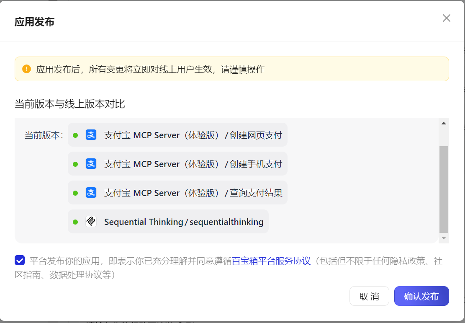The width and height of the screenshot is (465, 323).
Task: Click the version list scrollbar thumb
Action: (x=444, y=189)
